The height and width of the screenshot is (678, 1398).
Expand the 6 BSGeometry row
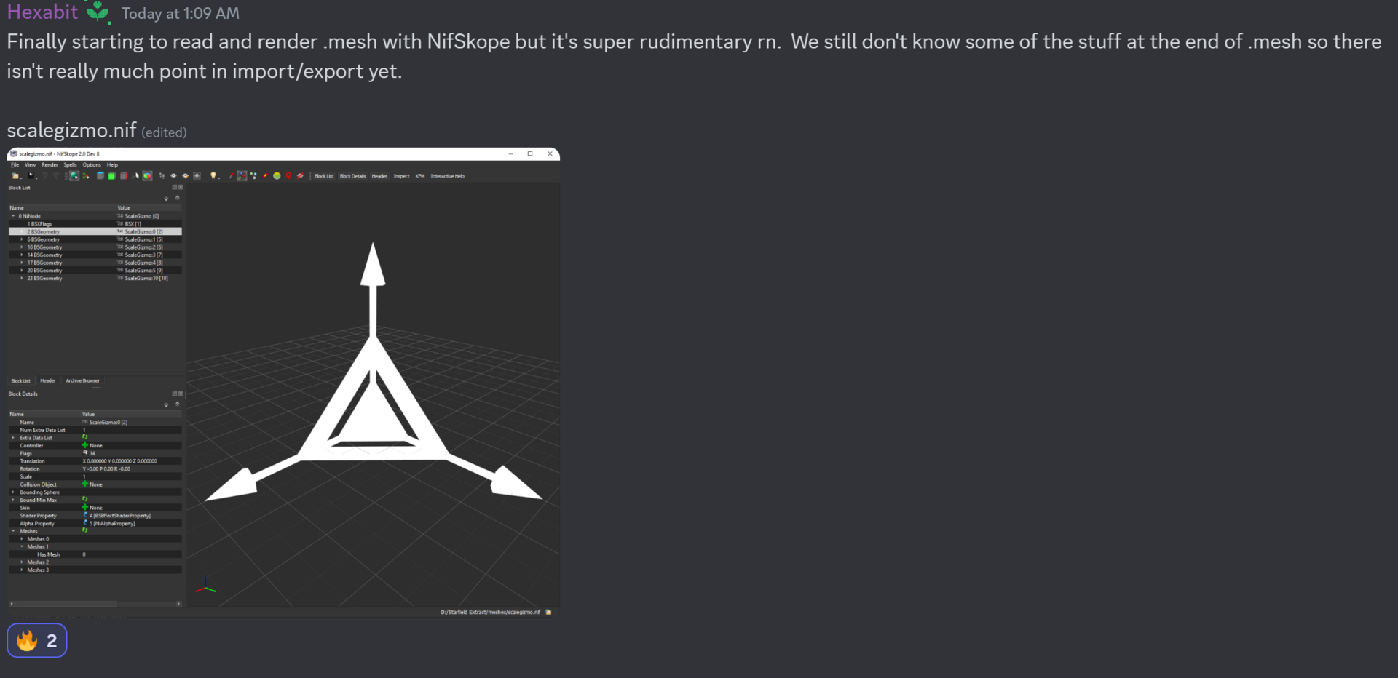[x=22, y=239]
